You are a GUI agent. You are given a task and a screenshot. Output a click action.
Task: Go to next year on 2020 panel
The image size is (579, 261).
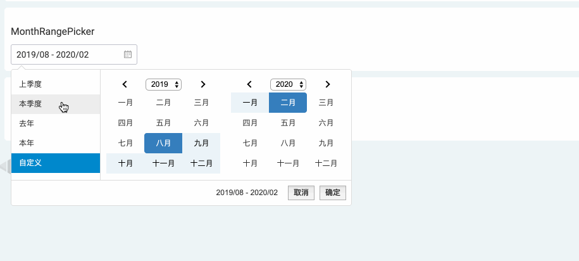pyautogui.click(x=328, y=84)
